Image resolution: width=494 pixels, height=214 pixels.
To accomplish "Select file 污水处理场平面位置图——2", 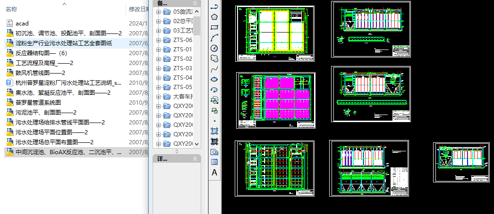I will pos(51,132).
